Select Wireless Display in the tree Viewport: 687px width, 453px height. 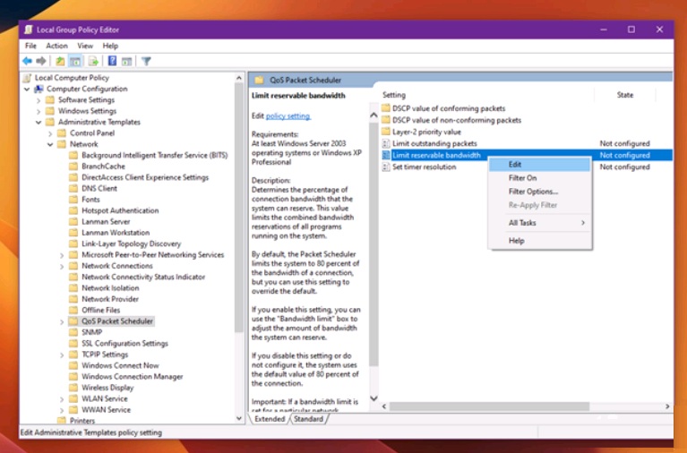point(107,388)
